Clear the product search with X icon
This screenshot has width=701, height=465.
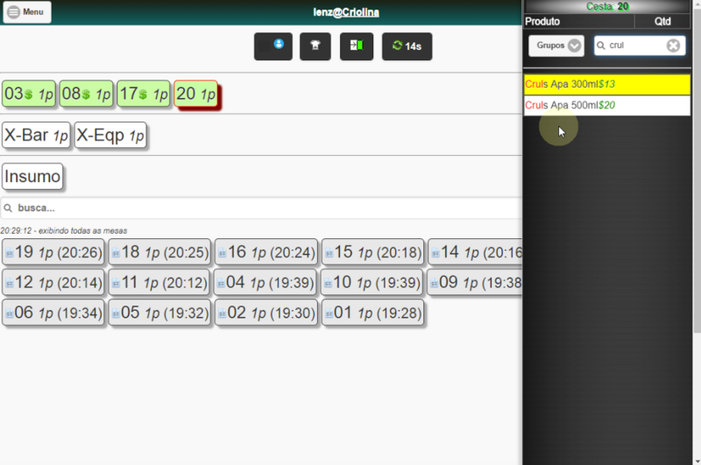tap(673, 46)
